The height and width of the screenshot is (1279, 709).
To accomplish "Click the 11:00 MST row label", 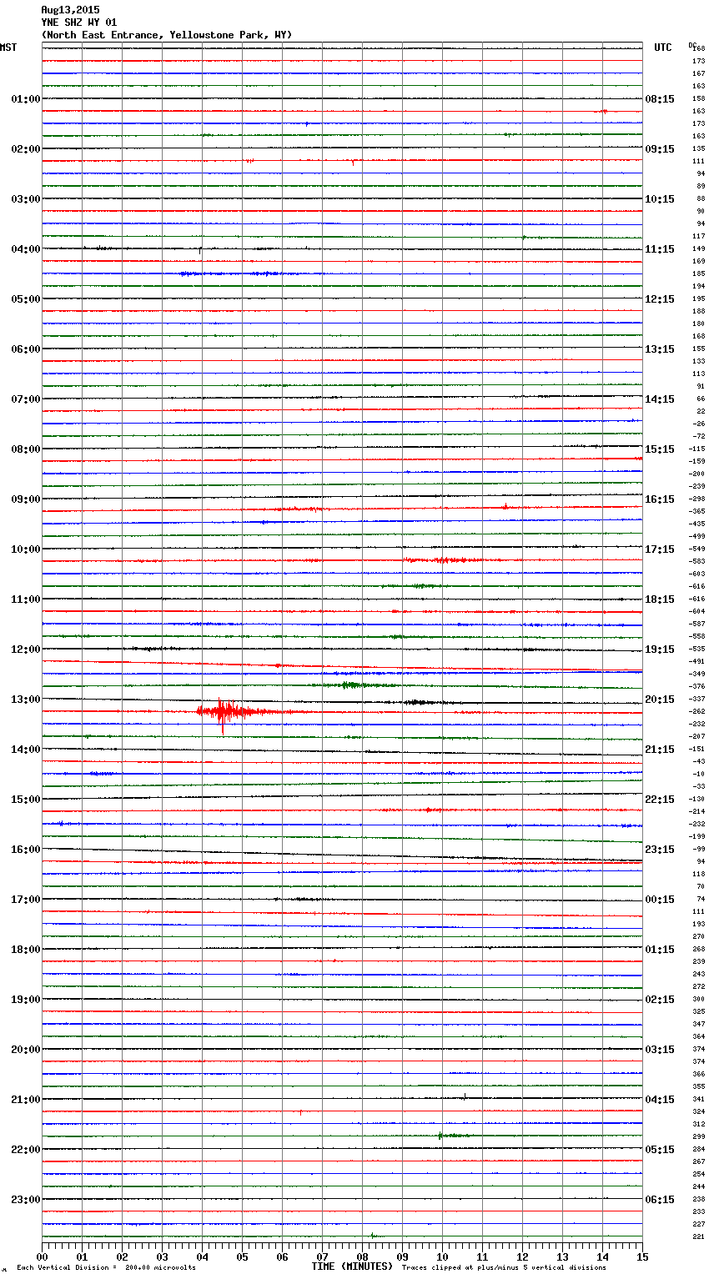I will (26, 599).
